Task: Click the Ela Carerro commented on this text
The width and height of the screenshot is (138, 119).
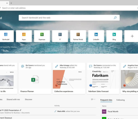Action: (x=105, y=65)
